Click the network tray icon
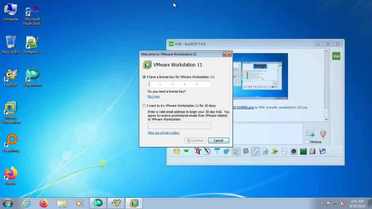The width and height of the screenshot is (372, 209). [x=336, y=203]
